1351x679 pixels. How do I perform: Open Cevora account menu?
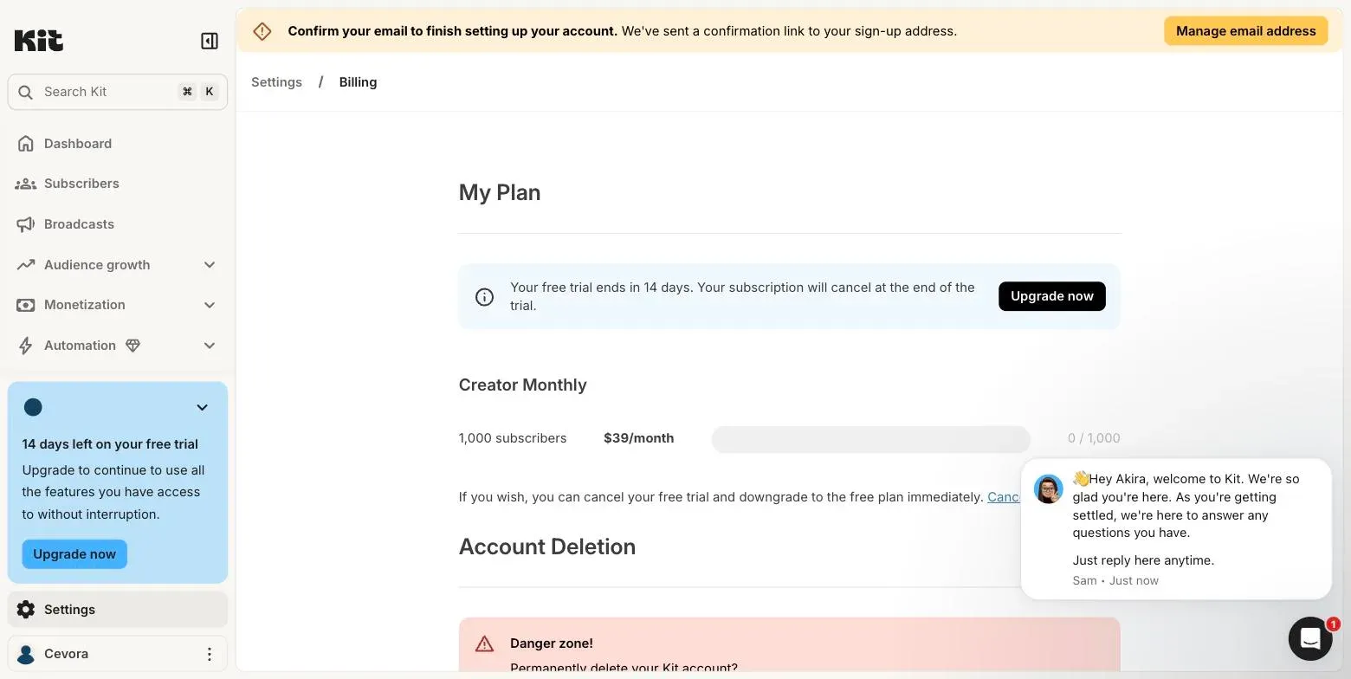[x=118, y=654]
